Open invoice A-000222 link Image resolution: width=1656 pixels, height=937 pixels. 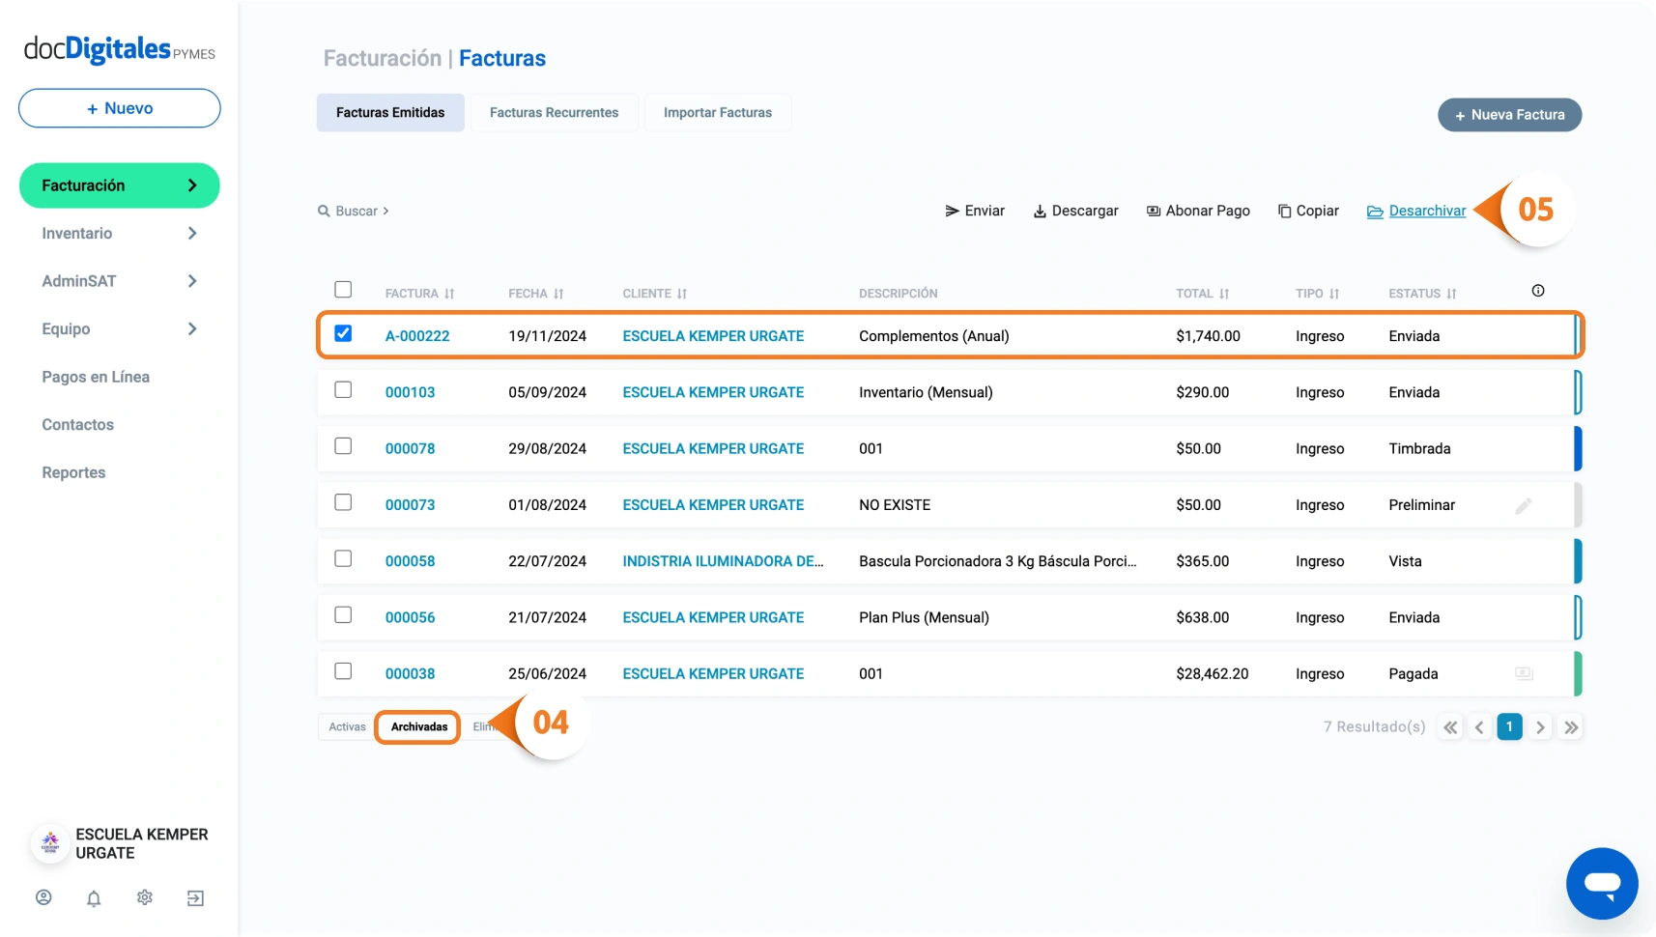[417, 336]
